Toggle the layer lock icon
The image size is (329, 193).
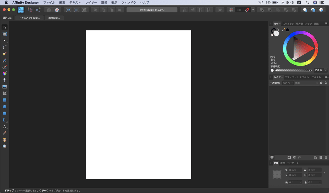326,83
